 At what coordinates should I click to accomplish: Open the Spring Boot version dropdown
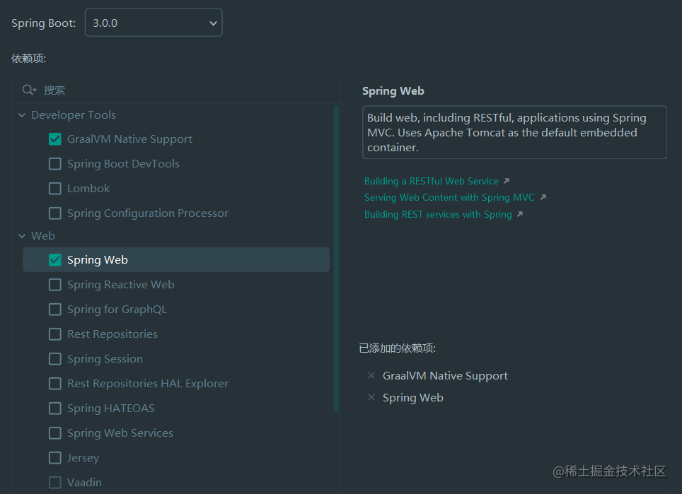(x=154, y=23)
